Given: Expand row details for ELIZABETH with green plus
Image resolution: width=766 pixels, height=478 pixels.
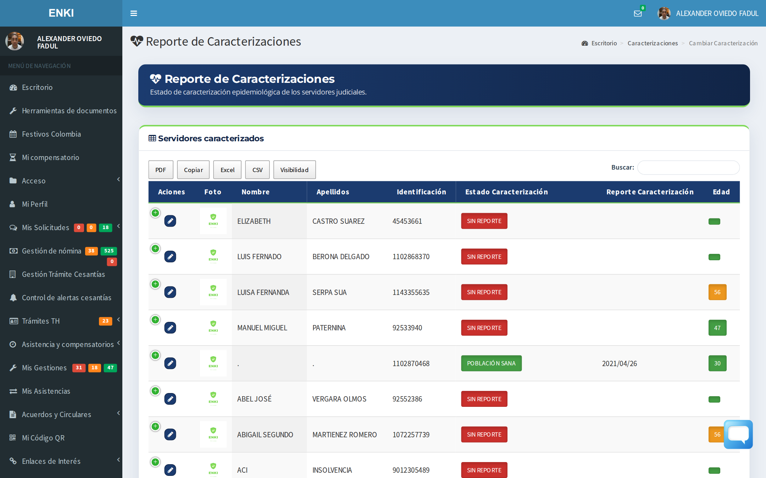Looking at the screenshot, I should click(x=155, y=213).
